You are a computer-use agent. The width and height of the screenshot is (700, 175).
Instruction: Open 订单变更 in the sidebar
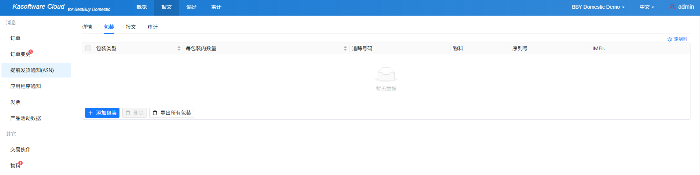pos(36,54)
